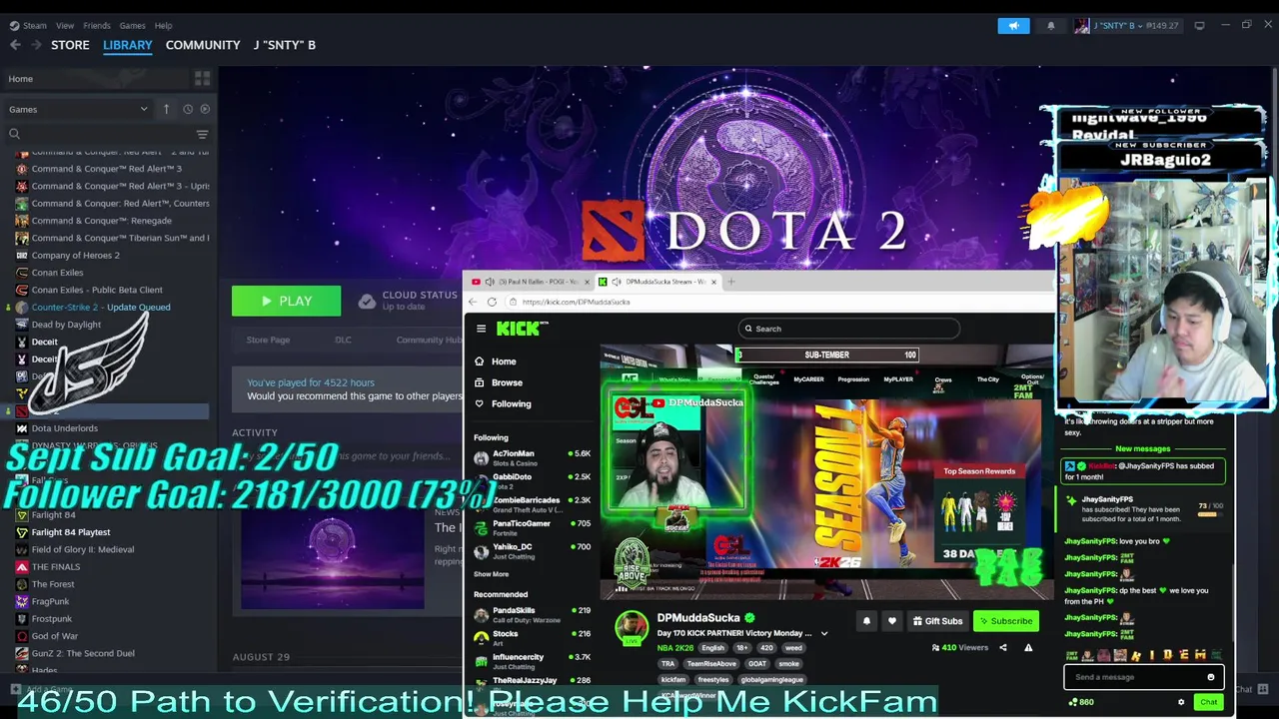The height and width of the screenshot is (719, 1279).
Task: Go to STORE tab
Action: 70,45
